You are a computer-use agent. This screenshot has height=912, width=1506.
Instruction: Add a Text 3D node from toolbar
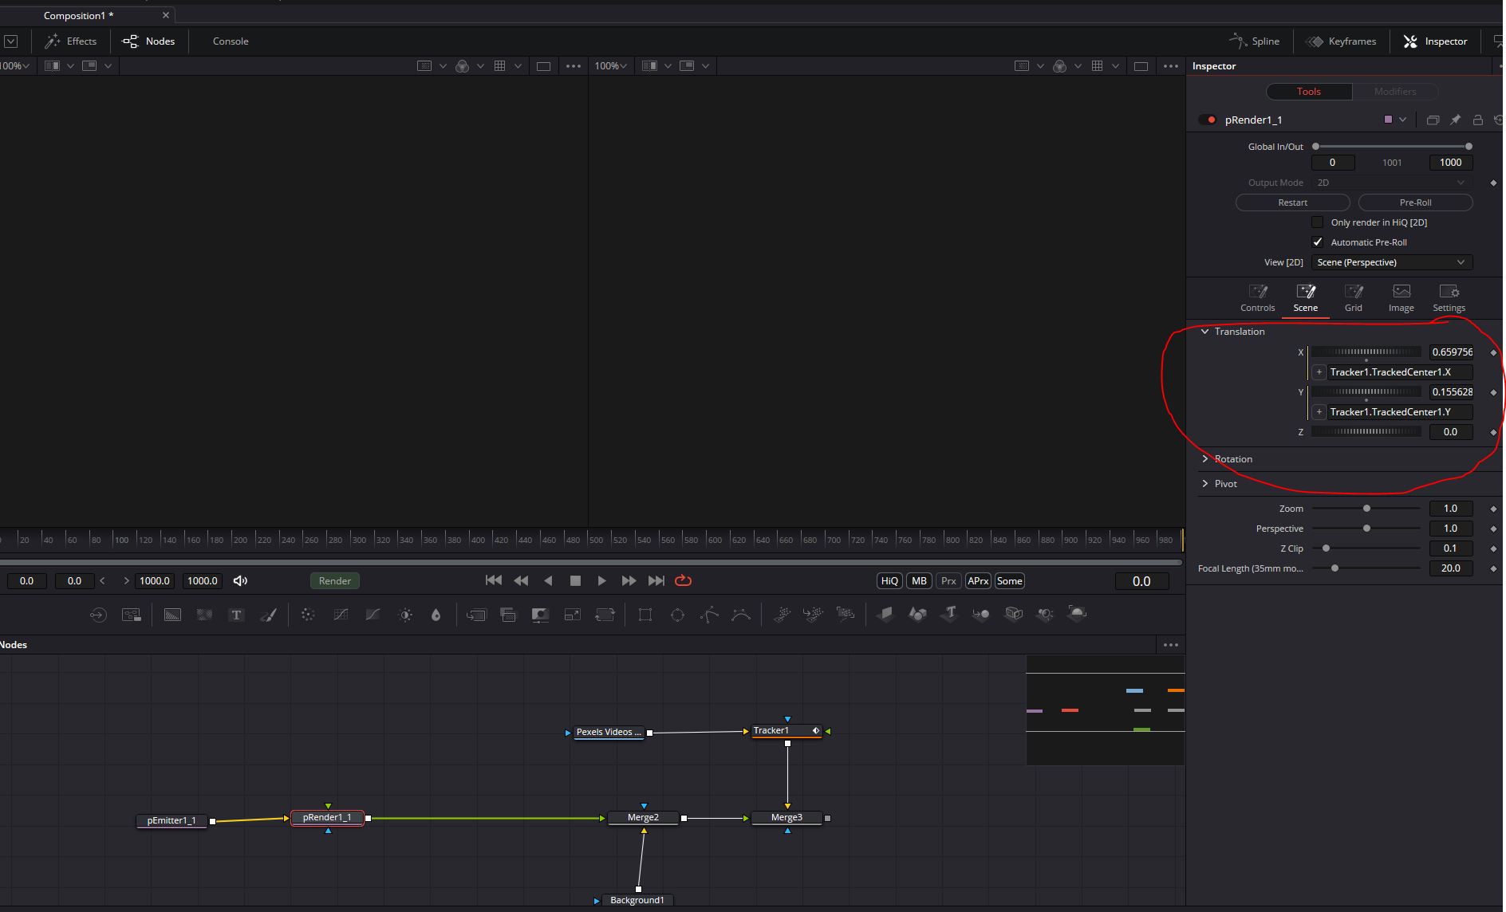click(x=949, y=615)
